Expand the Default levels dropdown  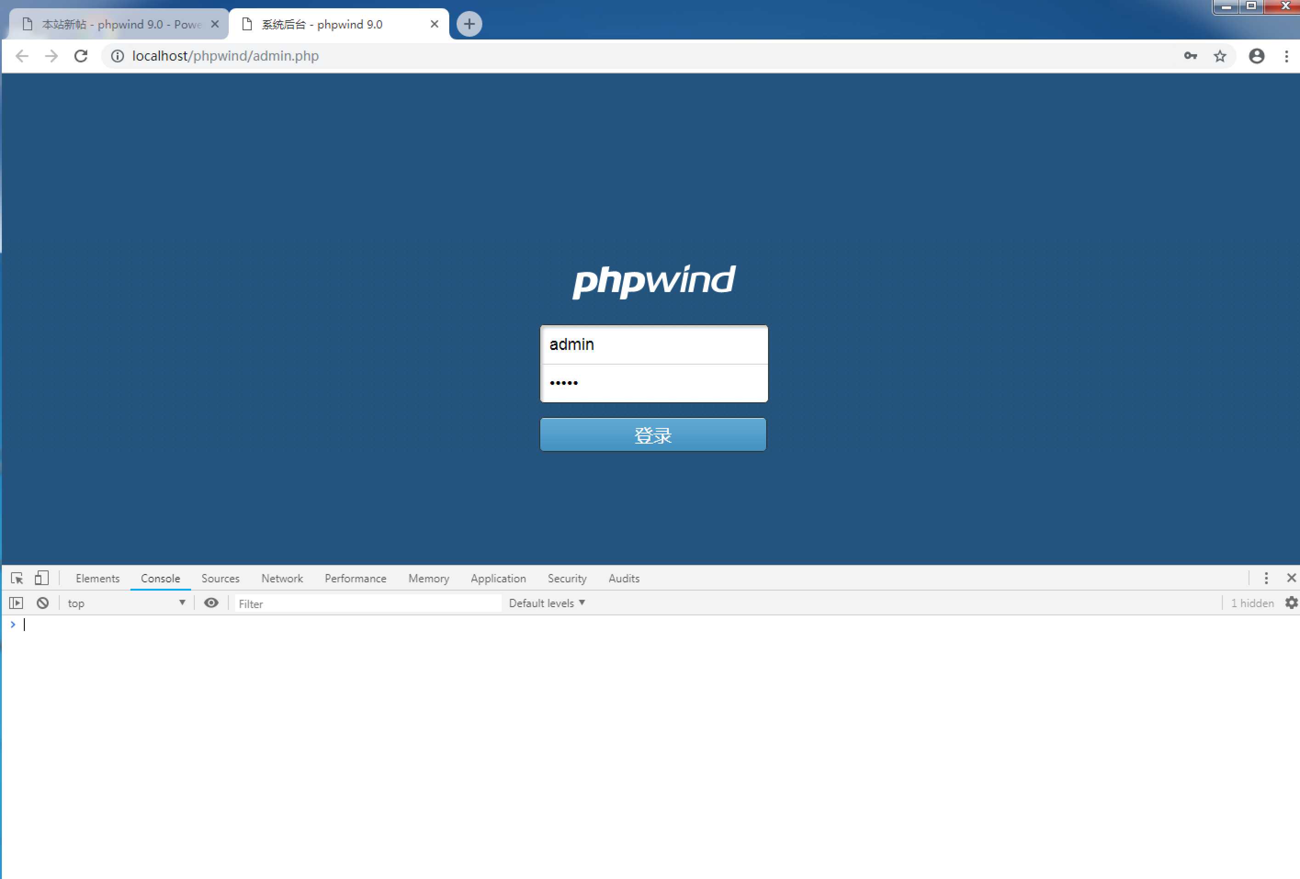(548, 603)
